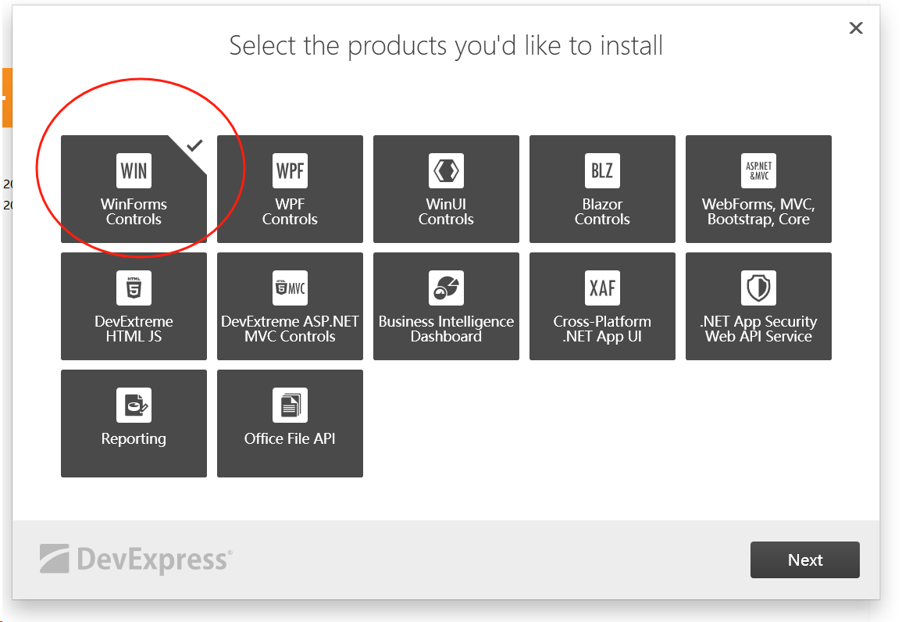Uncheck the WinForms Controls checkmark
Image resolution: width=902 pixels, height=622 pixels.
point(194,145)
